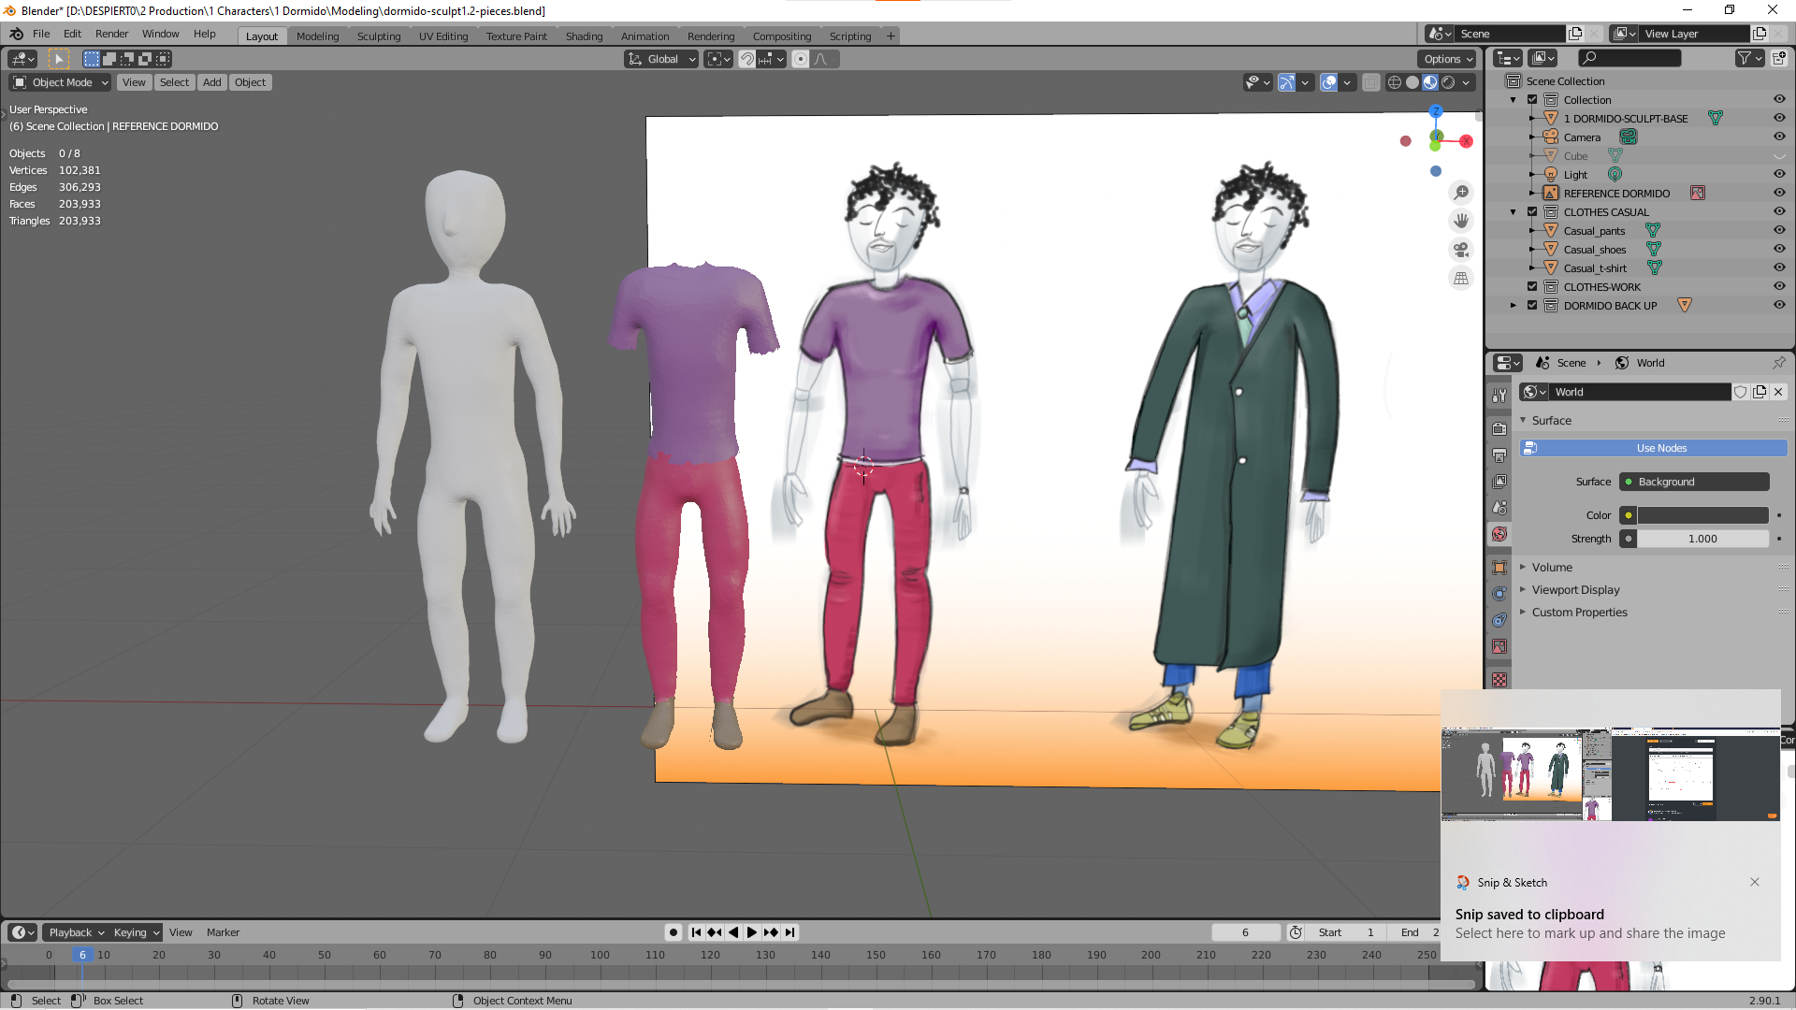Open the outliner filter funnel icon
This screenshot has height=1010, width=1796.
pyautogui.click(x=1745, y=57)
